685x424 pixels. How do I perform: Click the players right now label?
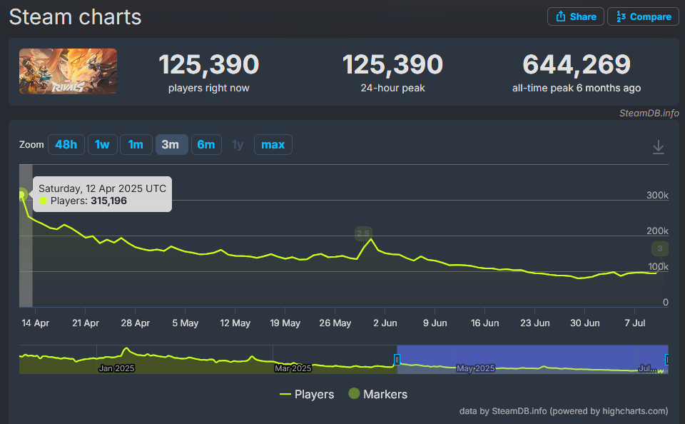coord(209,88)
